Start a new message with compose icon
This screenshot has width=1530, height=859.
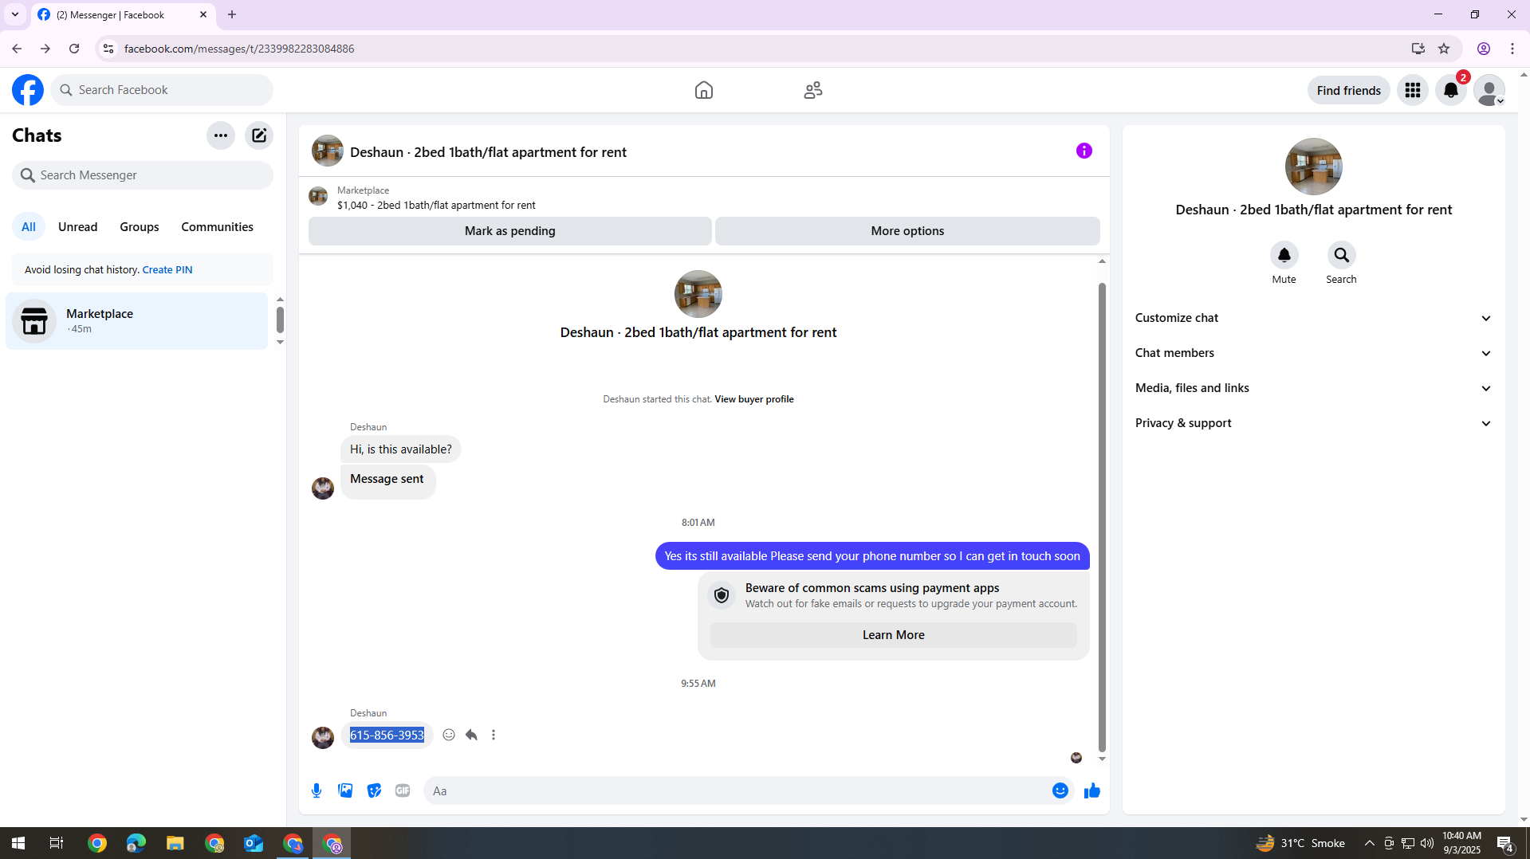259,135
